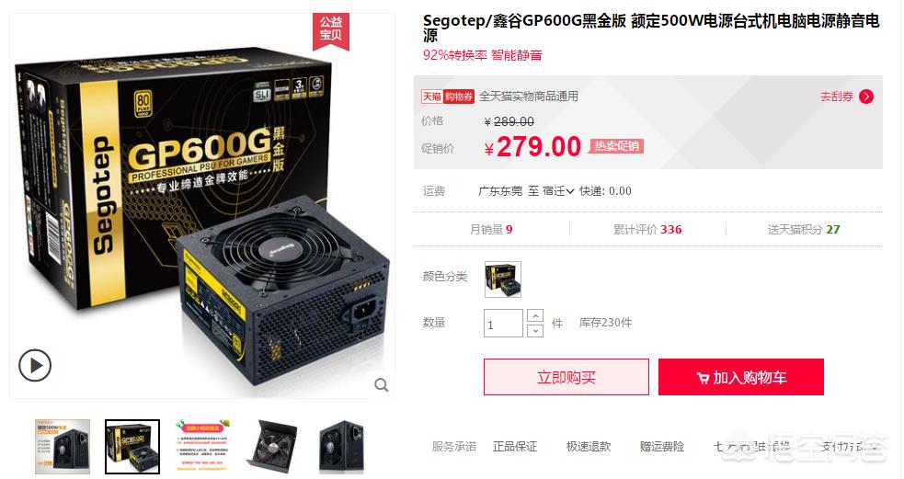Open the 月销量 9 tab
The width and height of the screenshot is (904, 479).
(491, 230)
